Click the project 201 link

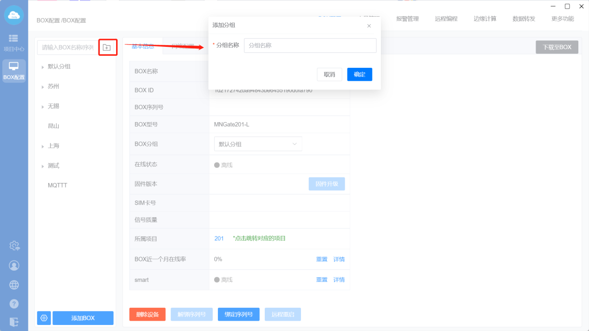219,239
